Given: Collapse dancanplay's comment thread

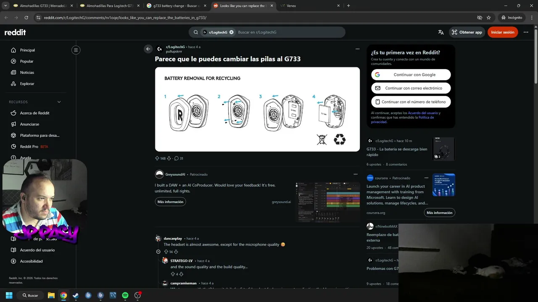Looking at the screenshot, I should click(x=158, y=252).
